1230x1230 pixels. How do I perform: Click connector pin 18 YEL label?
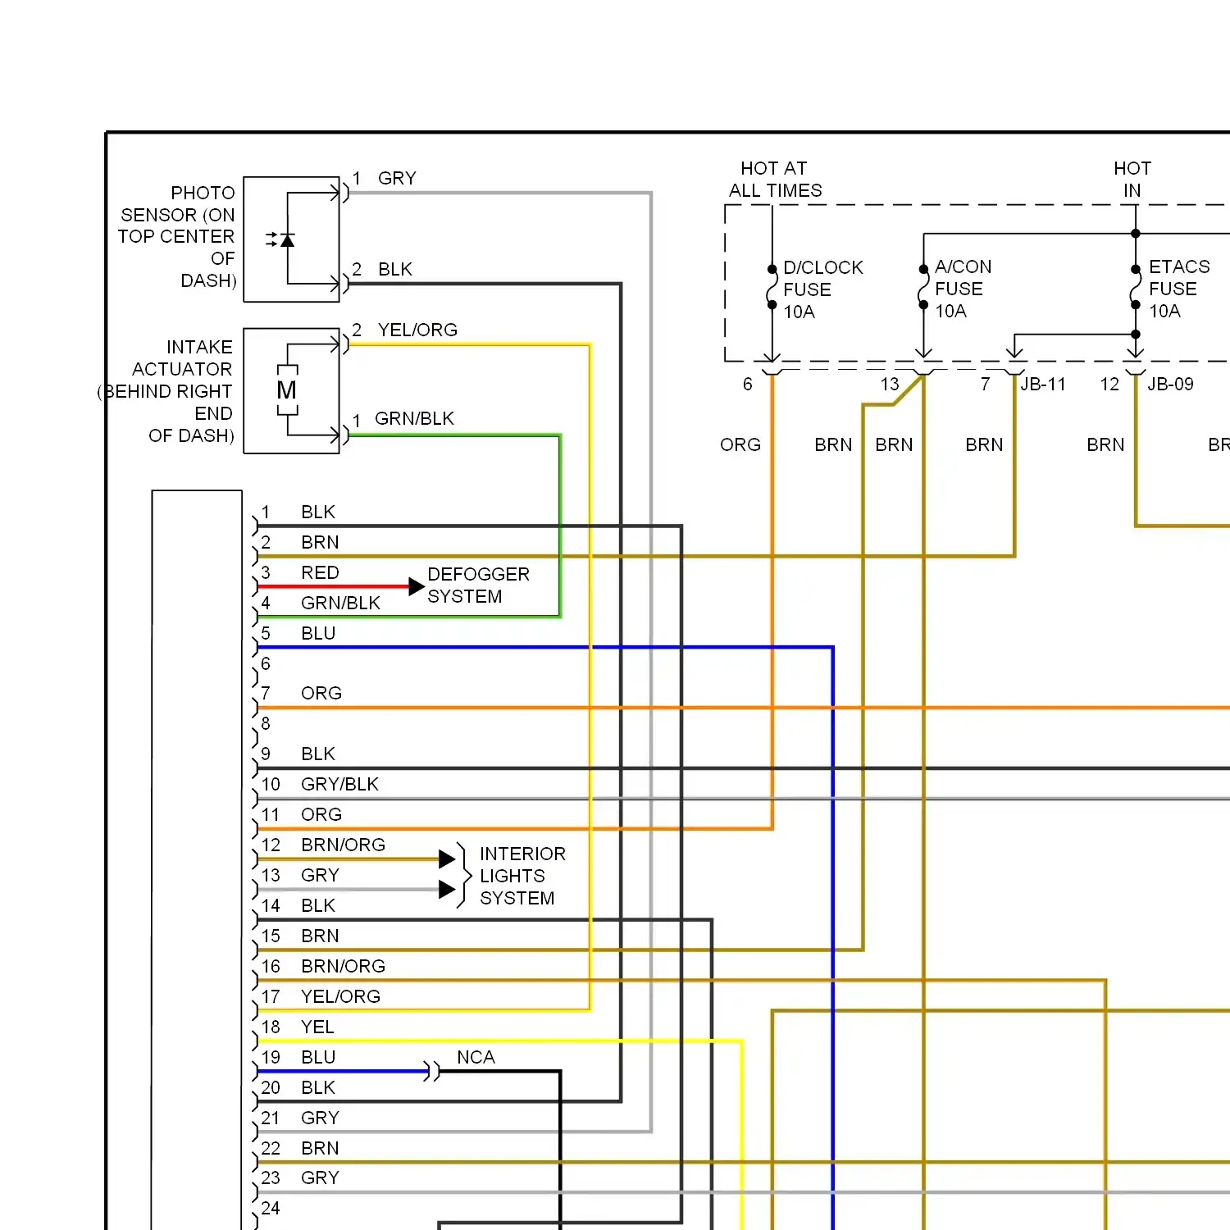(x=317, y=1027)
